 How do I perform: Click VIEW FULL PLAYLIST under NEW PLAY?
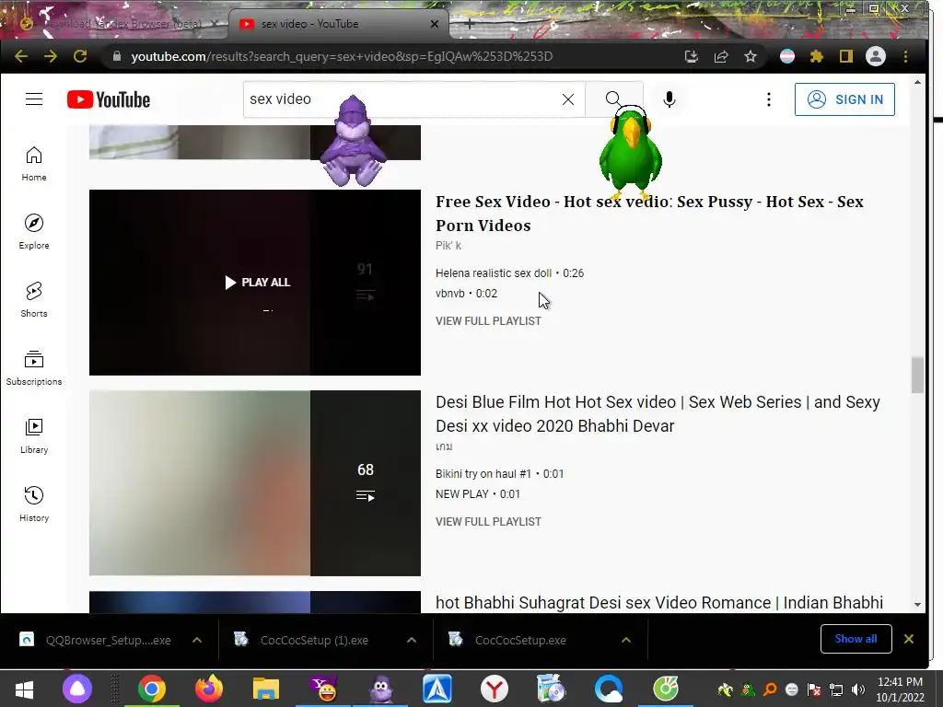point(488,522)
